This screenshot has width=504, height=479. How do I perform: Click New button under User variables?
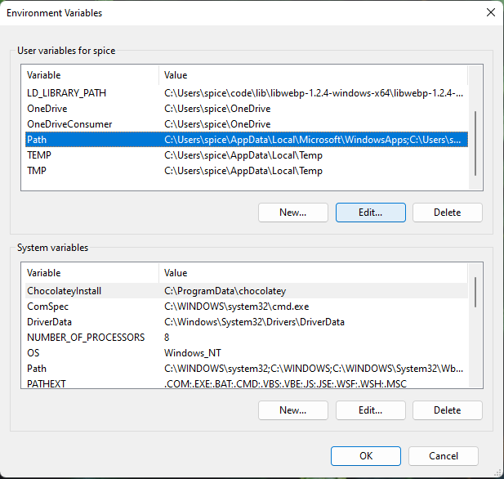click(x=292, y=213)
